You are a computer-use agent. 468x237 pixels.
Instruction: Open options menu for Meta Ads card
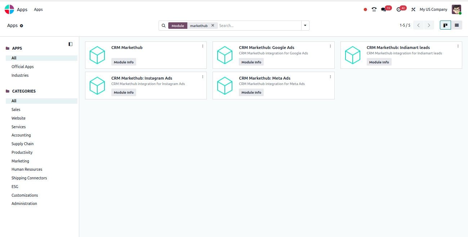330,77
